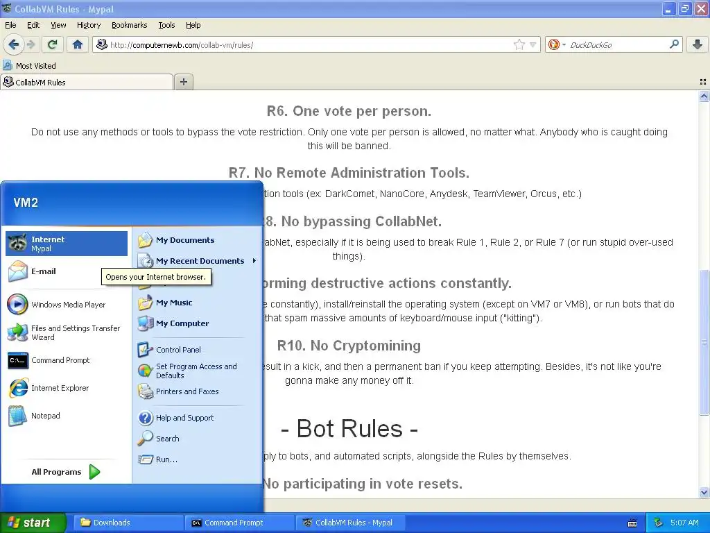
Task: Open Control Panel
Action: 198,350
